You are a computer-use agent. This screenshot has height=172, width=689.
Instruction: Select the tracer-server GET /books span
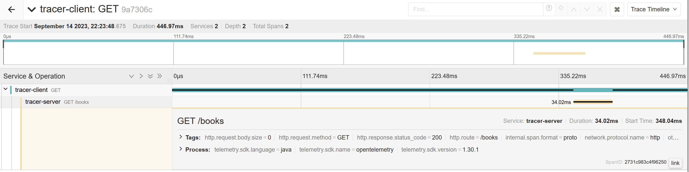[x=57, y=102]
